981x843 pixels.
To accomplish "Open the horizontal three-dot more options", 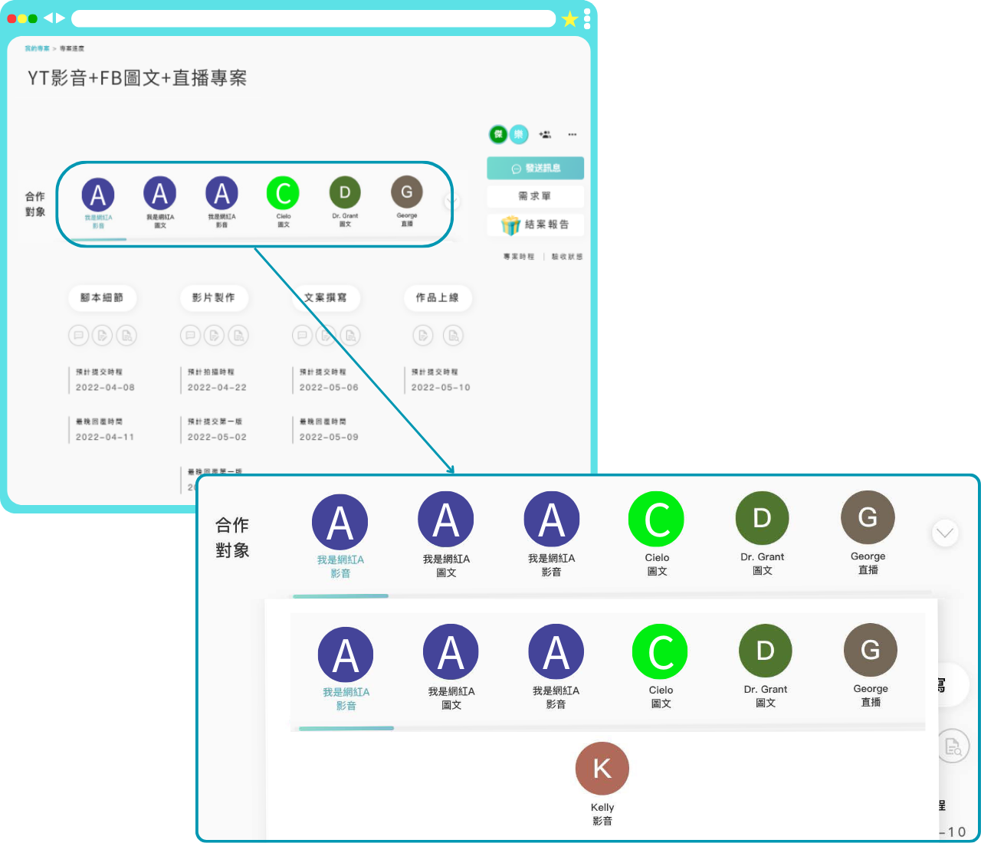I will 572,134.
